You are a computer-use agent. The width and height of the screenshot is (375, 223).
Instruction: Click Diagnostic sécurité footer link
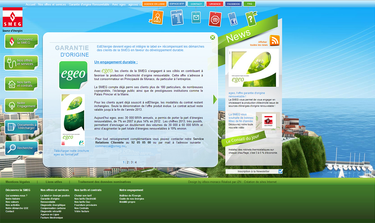[x=51, y=211]
